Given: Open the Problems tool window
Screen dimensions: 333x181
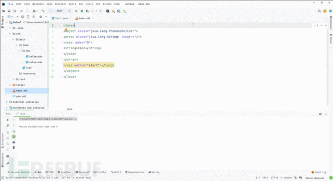Looking at the screenshot, I should coord(64,172).
